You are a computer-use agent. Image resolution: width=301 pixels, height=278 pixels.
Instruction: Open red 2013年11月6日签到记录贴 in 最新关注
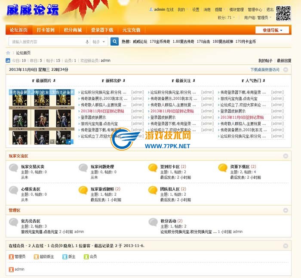[172, 111]
